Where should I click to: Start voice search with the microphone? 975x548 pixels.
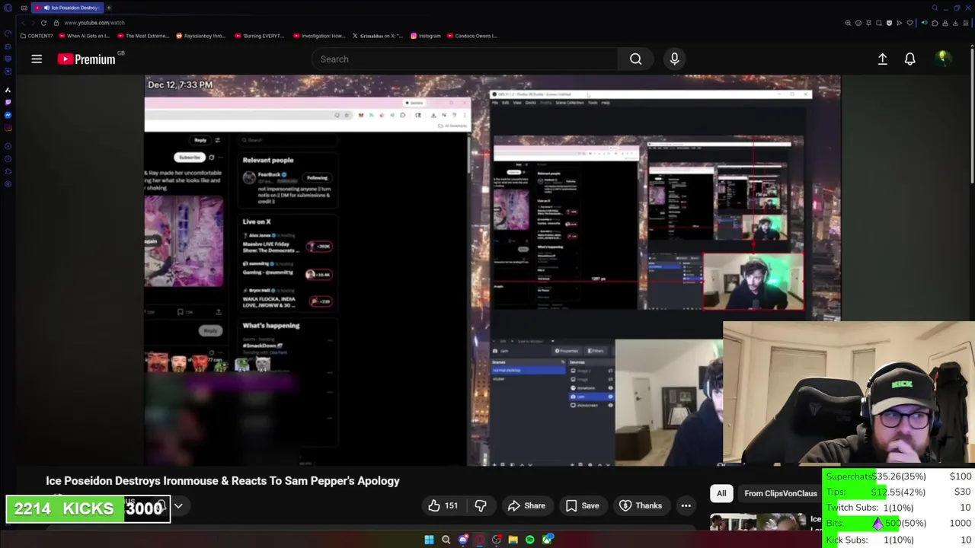[674, 59]
